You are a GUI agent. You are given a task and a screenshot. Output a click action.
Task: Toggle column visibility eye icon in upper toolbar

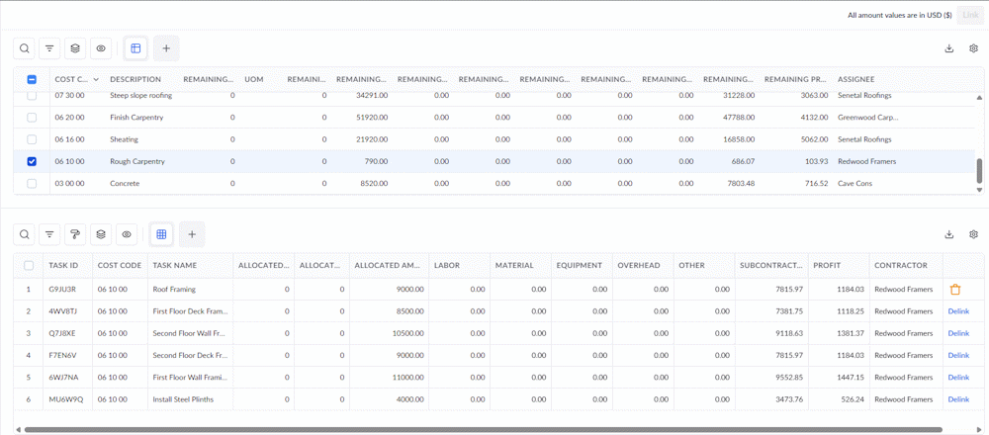[x=100, y=47]
